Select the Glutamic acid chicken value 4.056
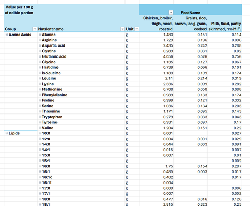The width and height of the screenshot is (250, 206). click(x=156, y=56)
